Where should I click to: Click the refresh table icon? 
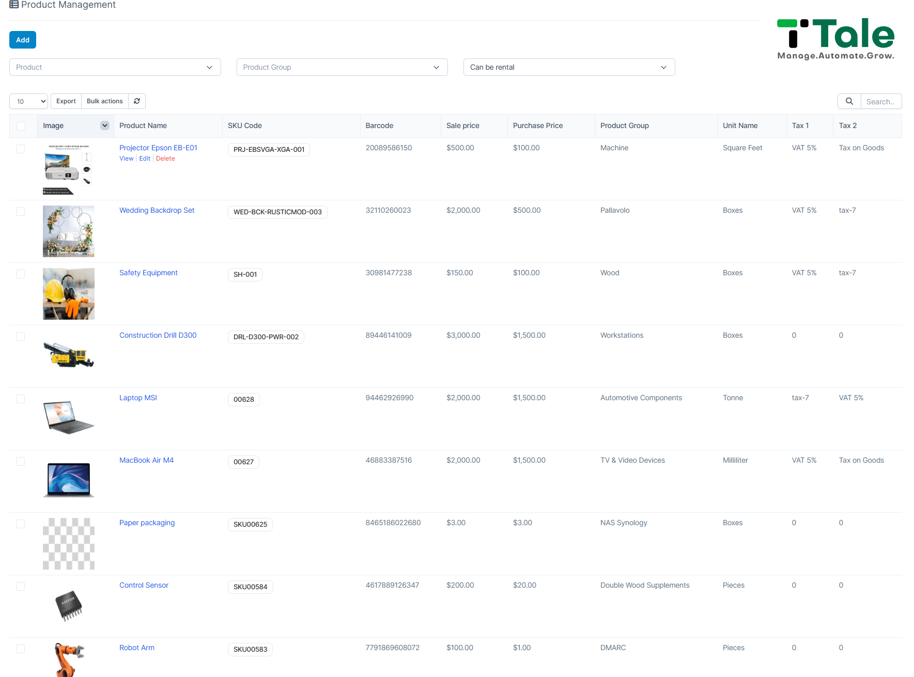137,101
